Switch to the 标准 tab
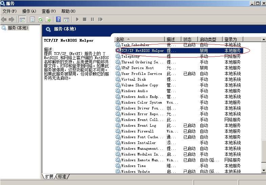The width and height of the screenshot is (266, 185). pos(62,177)
